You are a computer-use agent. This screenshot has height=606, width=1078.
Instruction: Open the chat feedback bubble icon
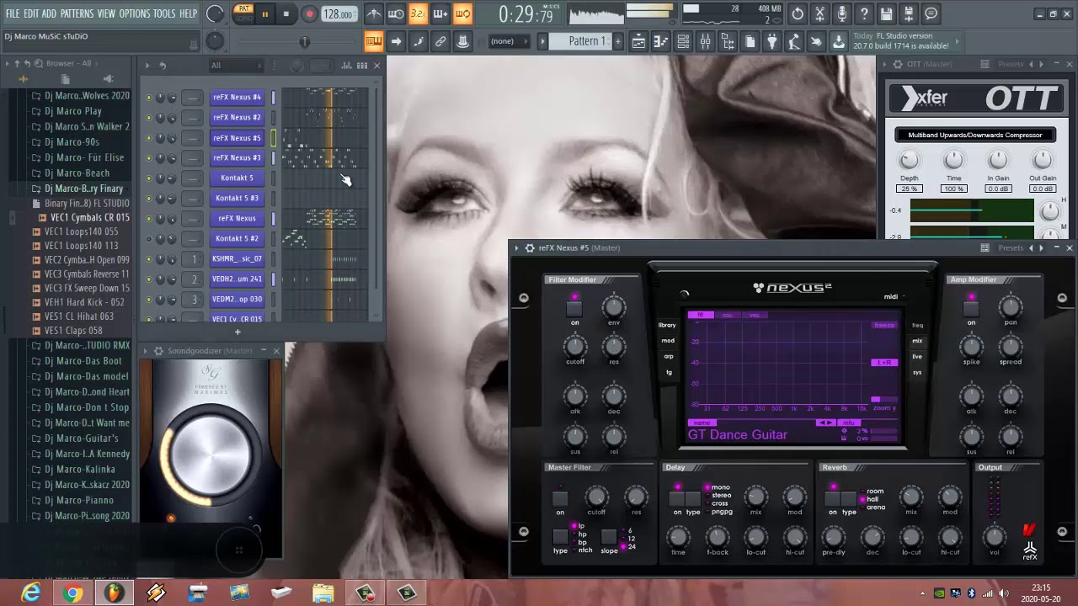pyautogui.click(x=931, y=13)
